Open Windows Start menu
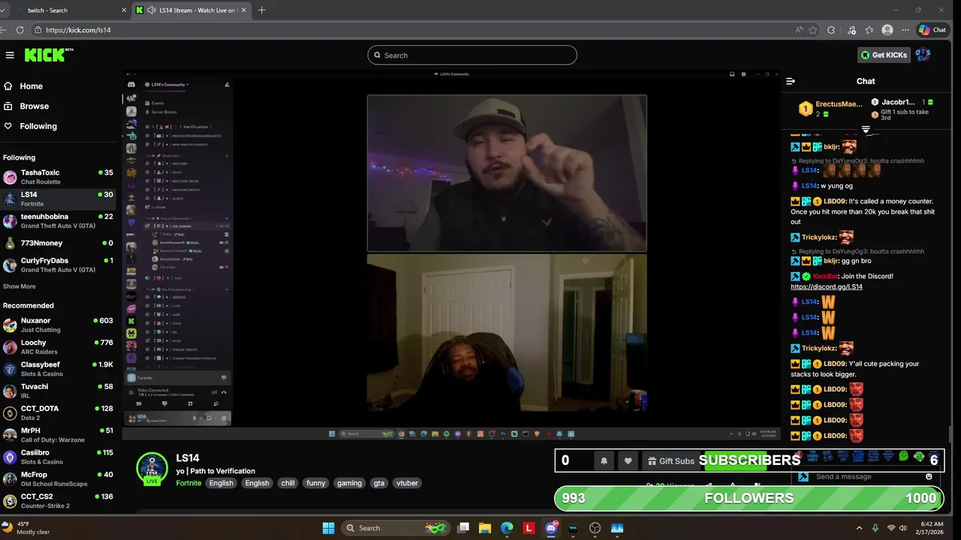 [328, 528]
